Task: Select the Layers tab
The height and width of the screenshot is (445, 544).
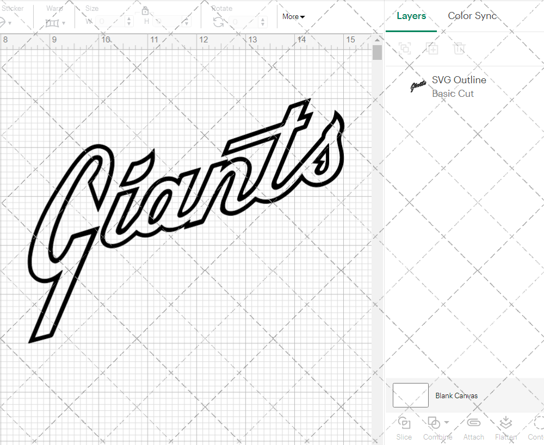Action: [411, 16]
